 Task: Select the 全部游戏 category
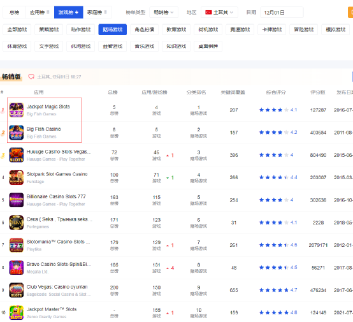[17, 29]
